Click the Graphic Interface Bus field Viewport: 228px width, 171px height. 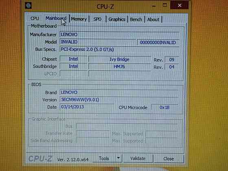[127, 126]
